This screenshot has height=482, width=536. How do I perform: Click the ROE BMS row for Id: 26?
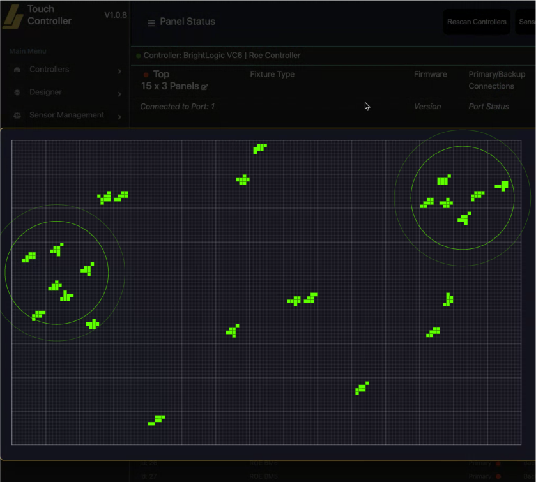click(262, 462)
